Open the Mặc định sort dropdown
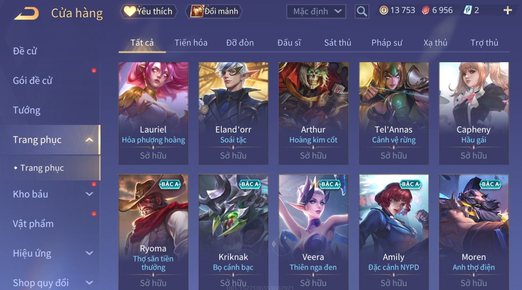The height and width of the screenshot is (290, 522). [316, 11]
